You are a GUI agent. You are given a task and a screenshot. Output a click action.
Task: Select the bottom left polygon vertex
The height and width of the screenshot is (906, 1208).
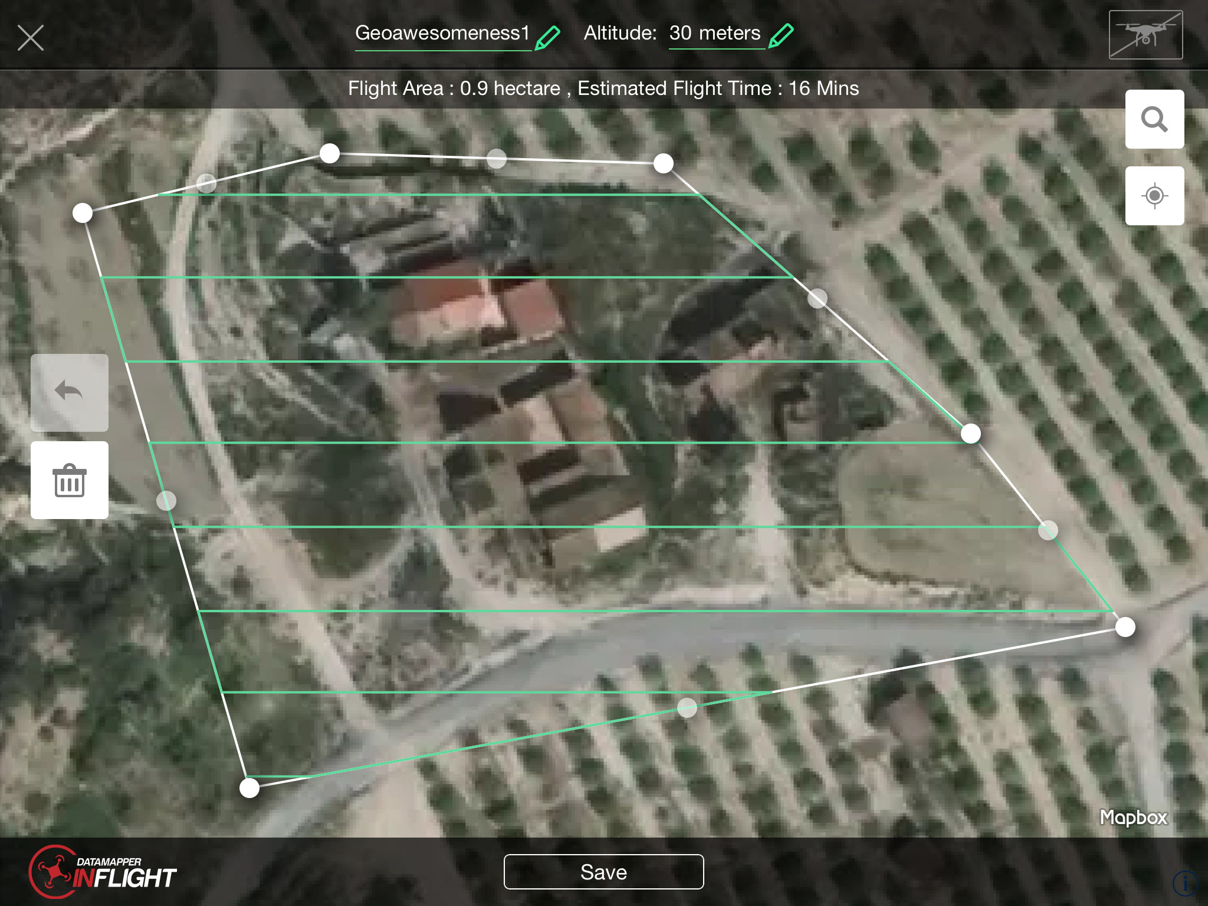coord(250,788)
